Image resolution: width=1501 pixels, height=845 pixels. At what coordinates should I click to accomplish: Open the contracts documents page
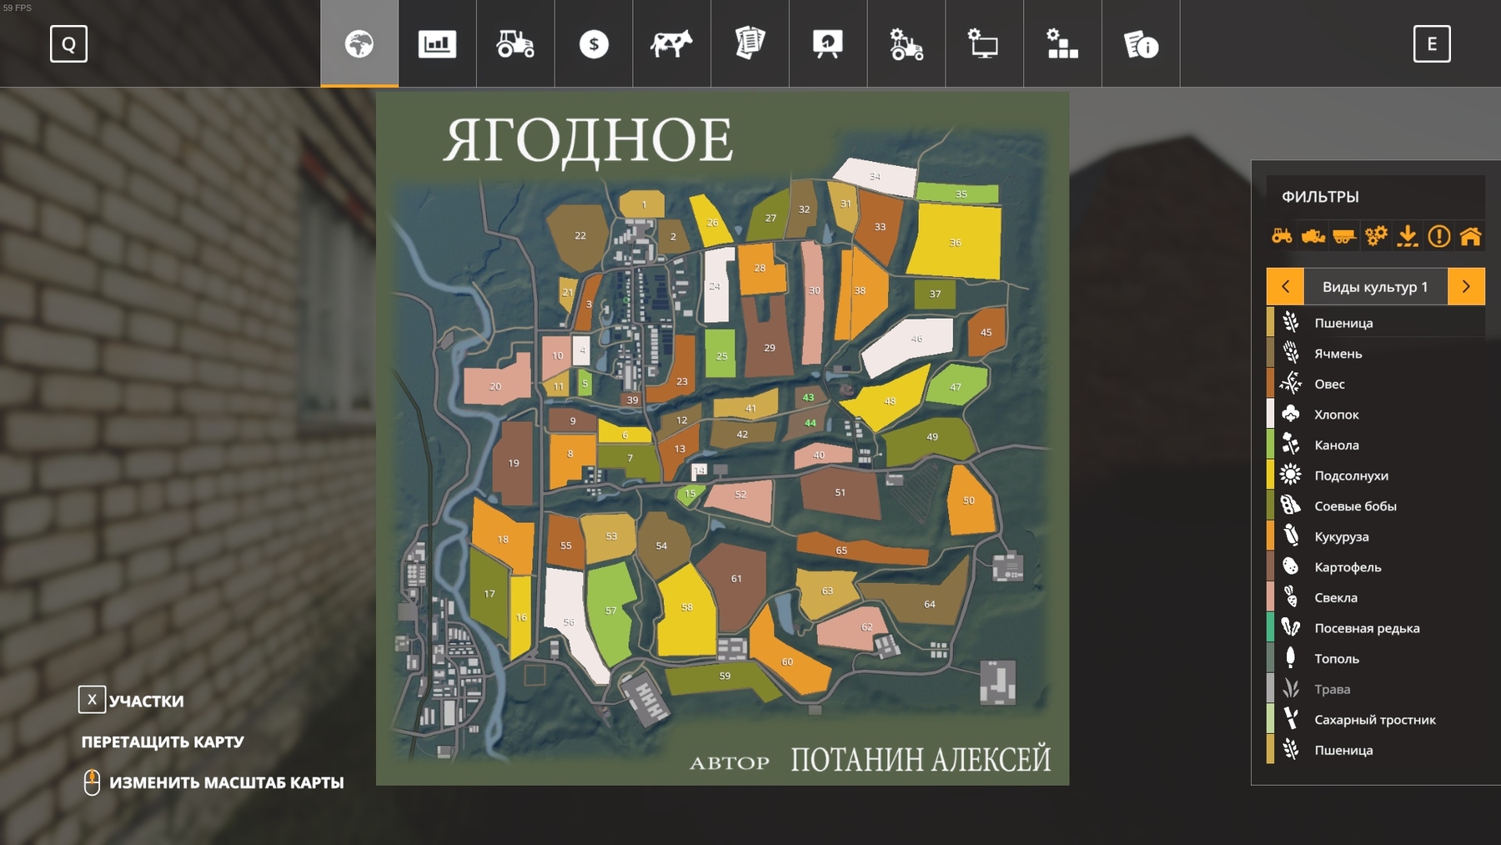[750, 44]
